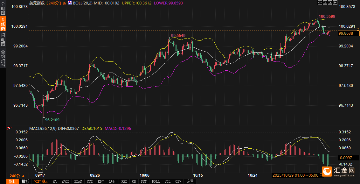Open the 240分 timeframe selector at bottom left

(17, 176)
